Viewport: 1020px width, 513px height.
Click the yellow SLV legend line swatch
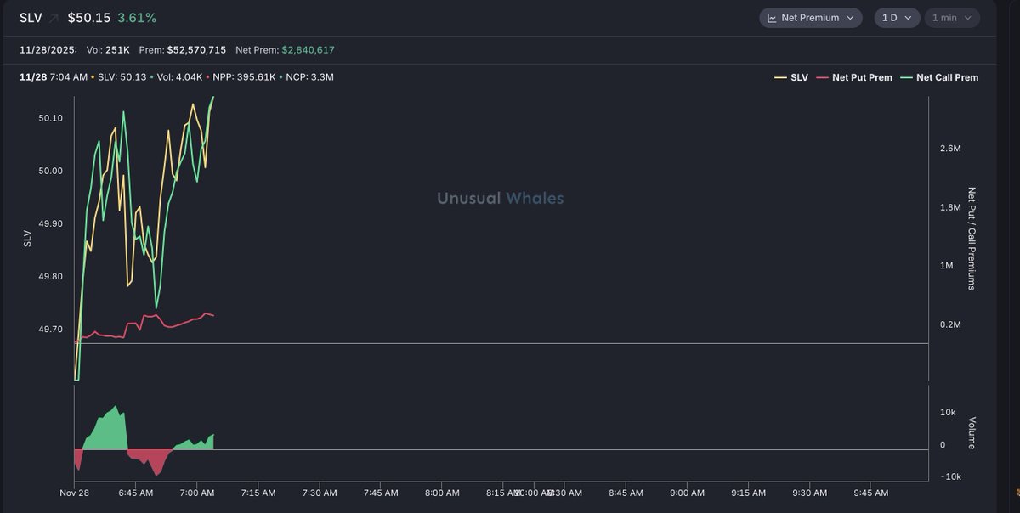[780, 77]
